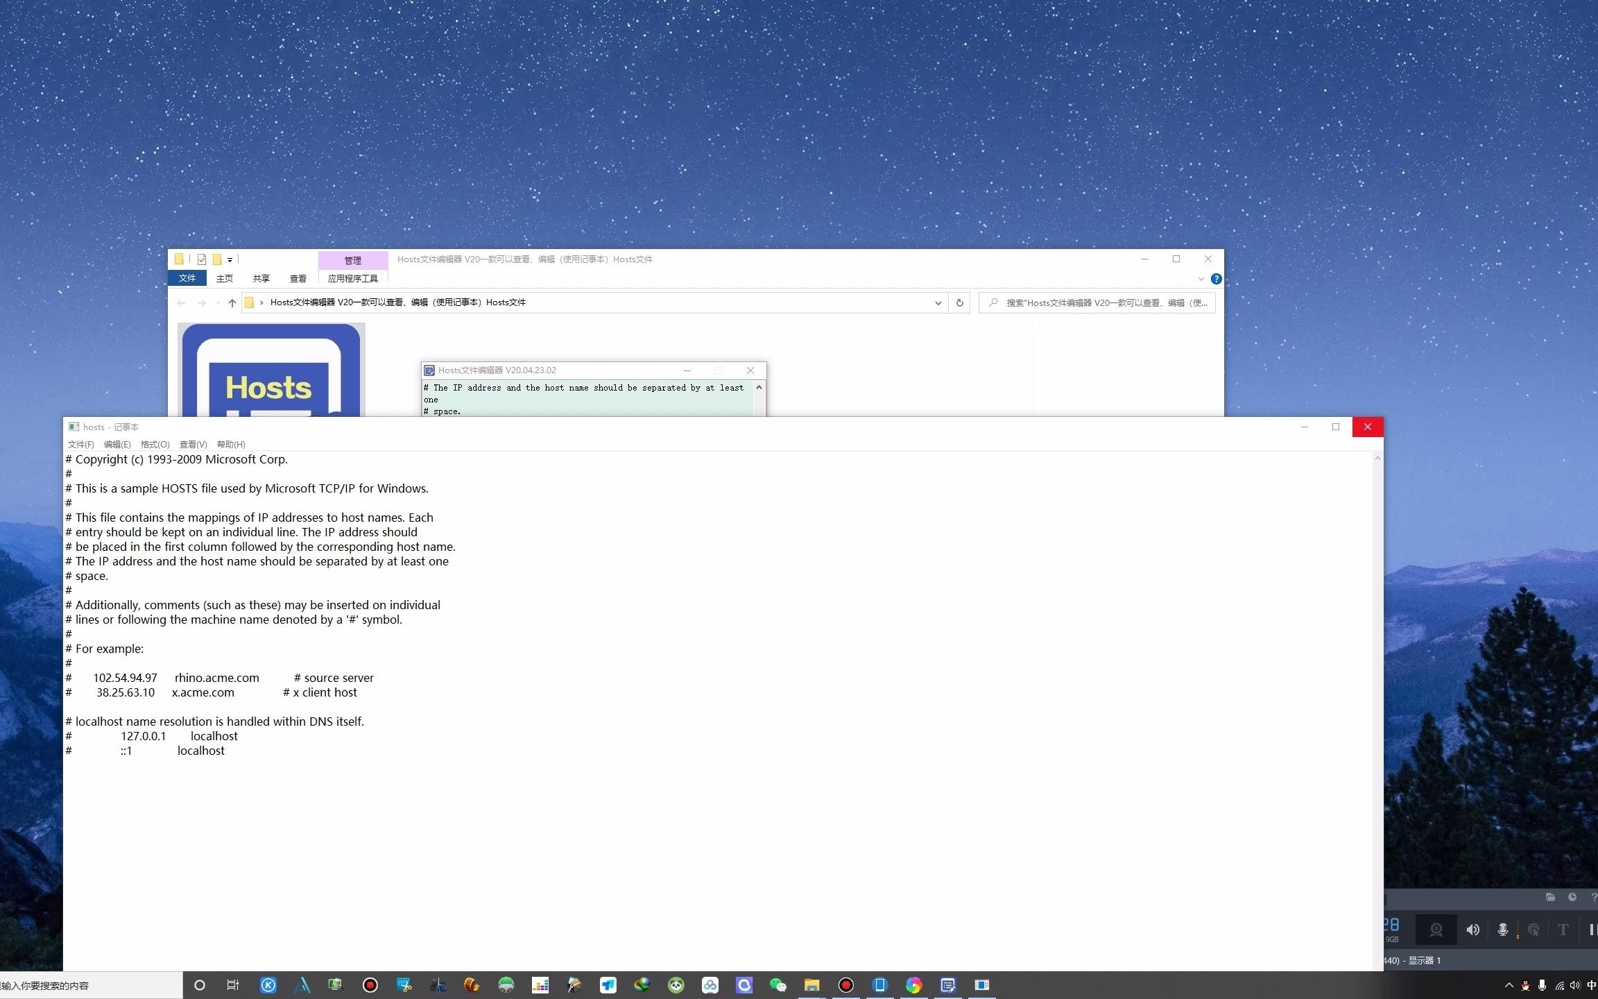This screenshot has width=1598, height=999.
Task: Toggle the recorder's microphone input
Action: pos(1502,930)
